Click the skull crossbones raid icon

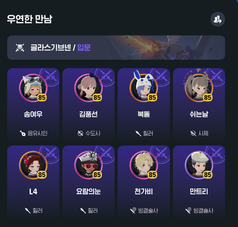click(20, 47)
